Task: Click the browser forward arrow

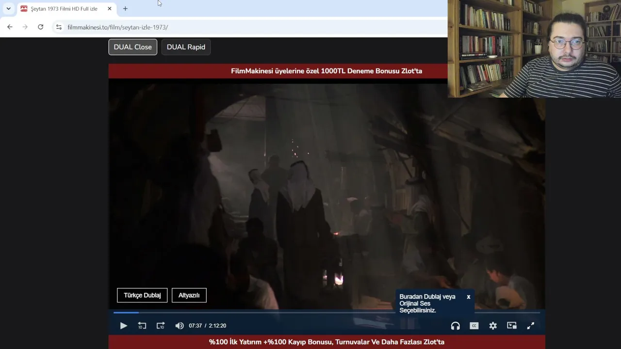Action: click(x=25, y=27)
